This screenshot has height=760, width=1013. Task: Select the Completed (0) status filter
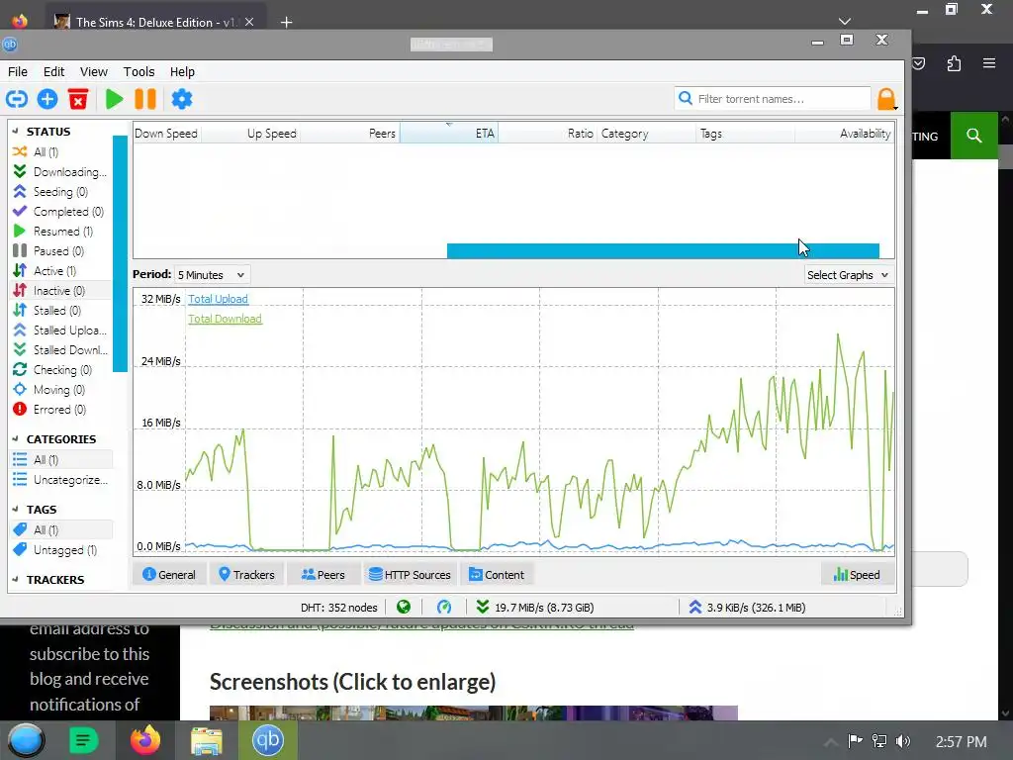pos(61,212)
